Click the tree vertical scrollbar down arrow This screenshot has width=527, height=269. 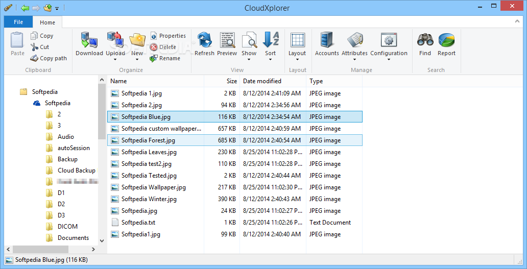click(102, 241)
